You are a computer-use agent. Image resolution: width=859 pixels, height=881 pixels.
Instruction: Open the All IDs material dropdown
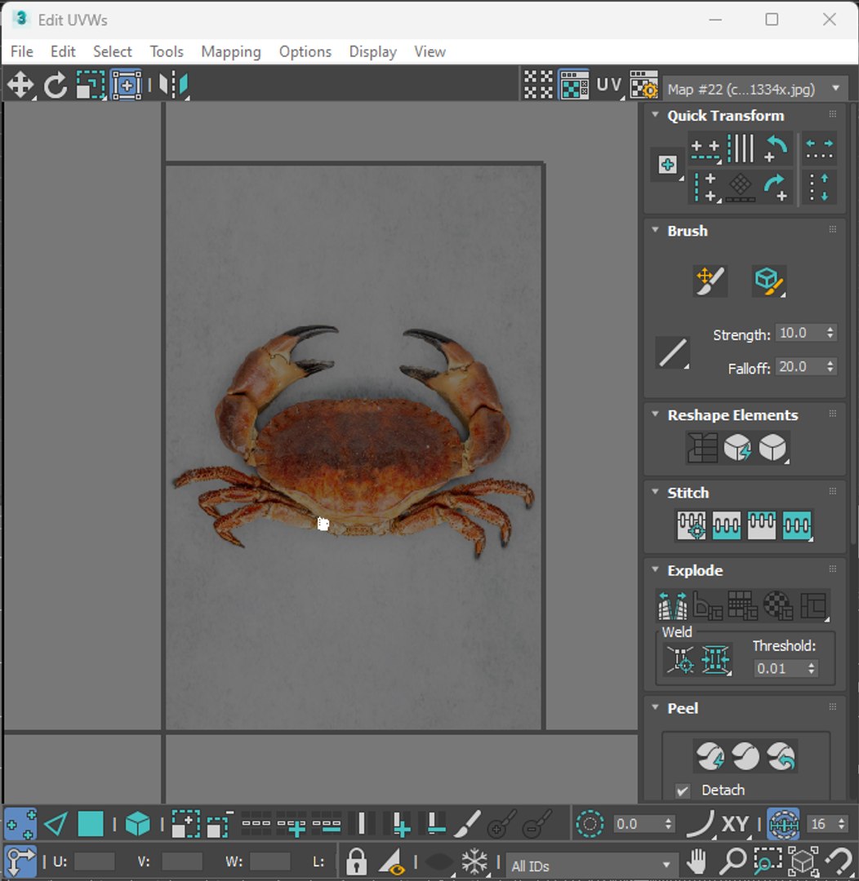coord(590,866)
